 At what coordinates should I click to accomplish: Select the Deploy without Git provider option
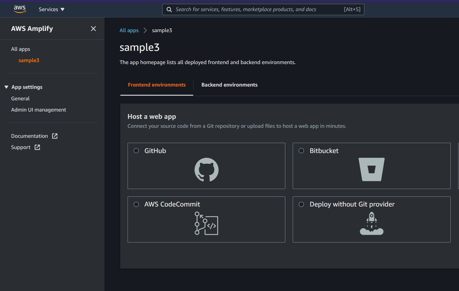coord(301,204)
